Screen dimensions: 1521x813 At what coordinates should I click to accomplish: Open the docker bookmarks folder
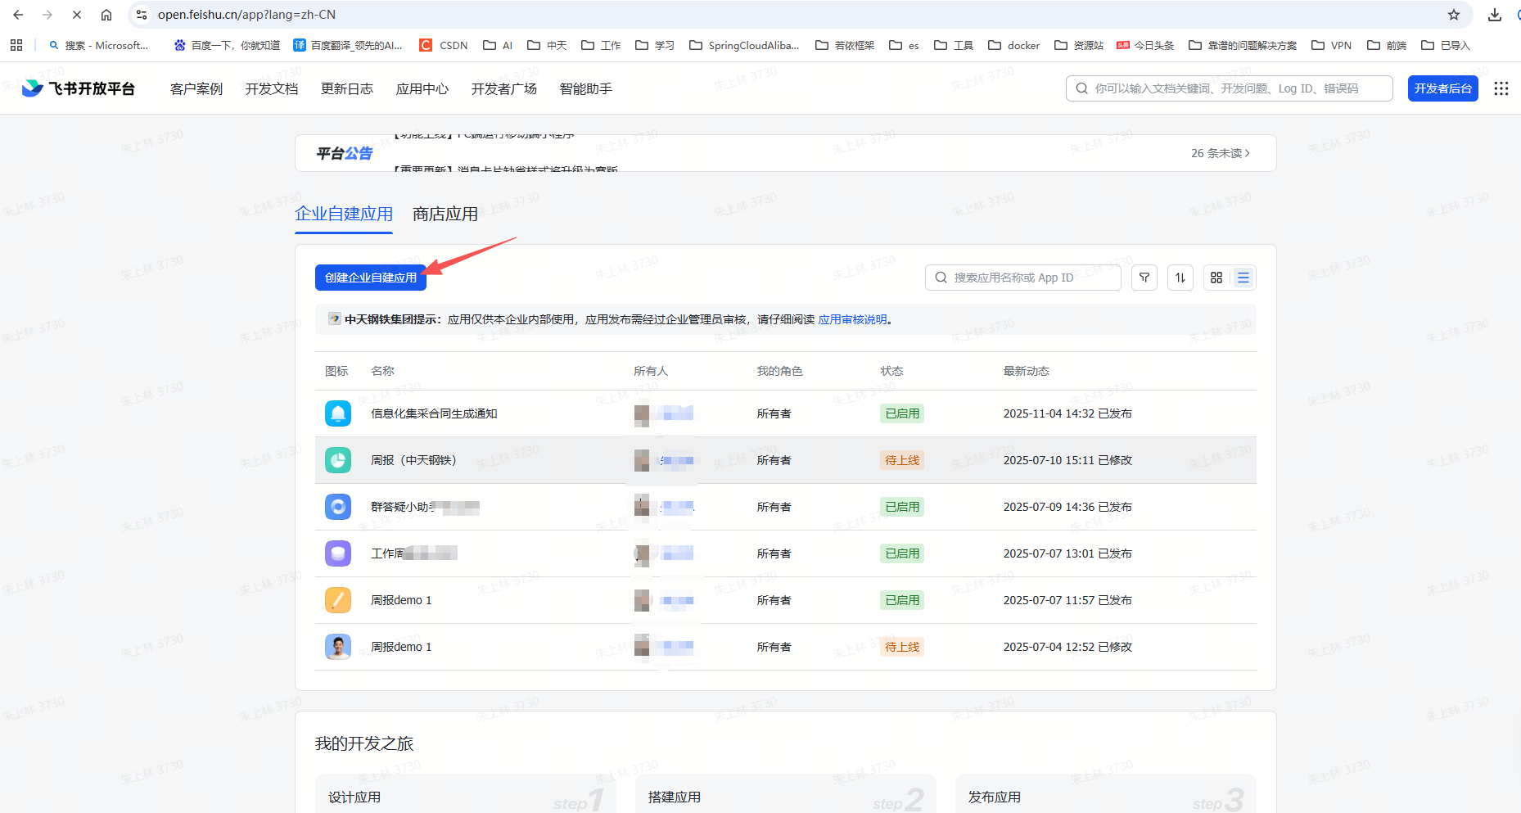(1013, 45)
